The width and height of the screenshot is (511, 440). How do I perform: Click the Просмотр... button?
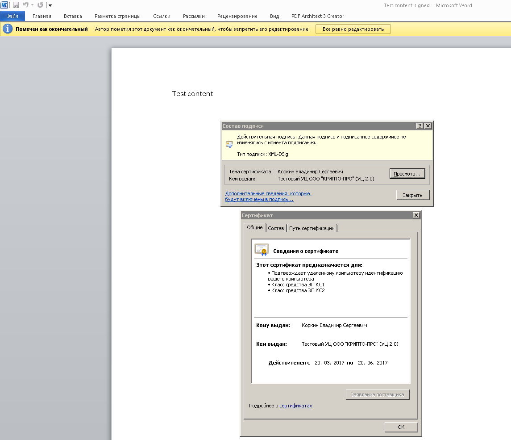tap(407, 174)
